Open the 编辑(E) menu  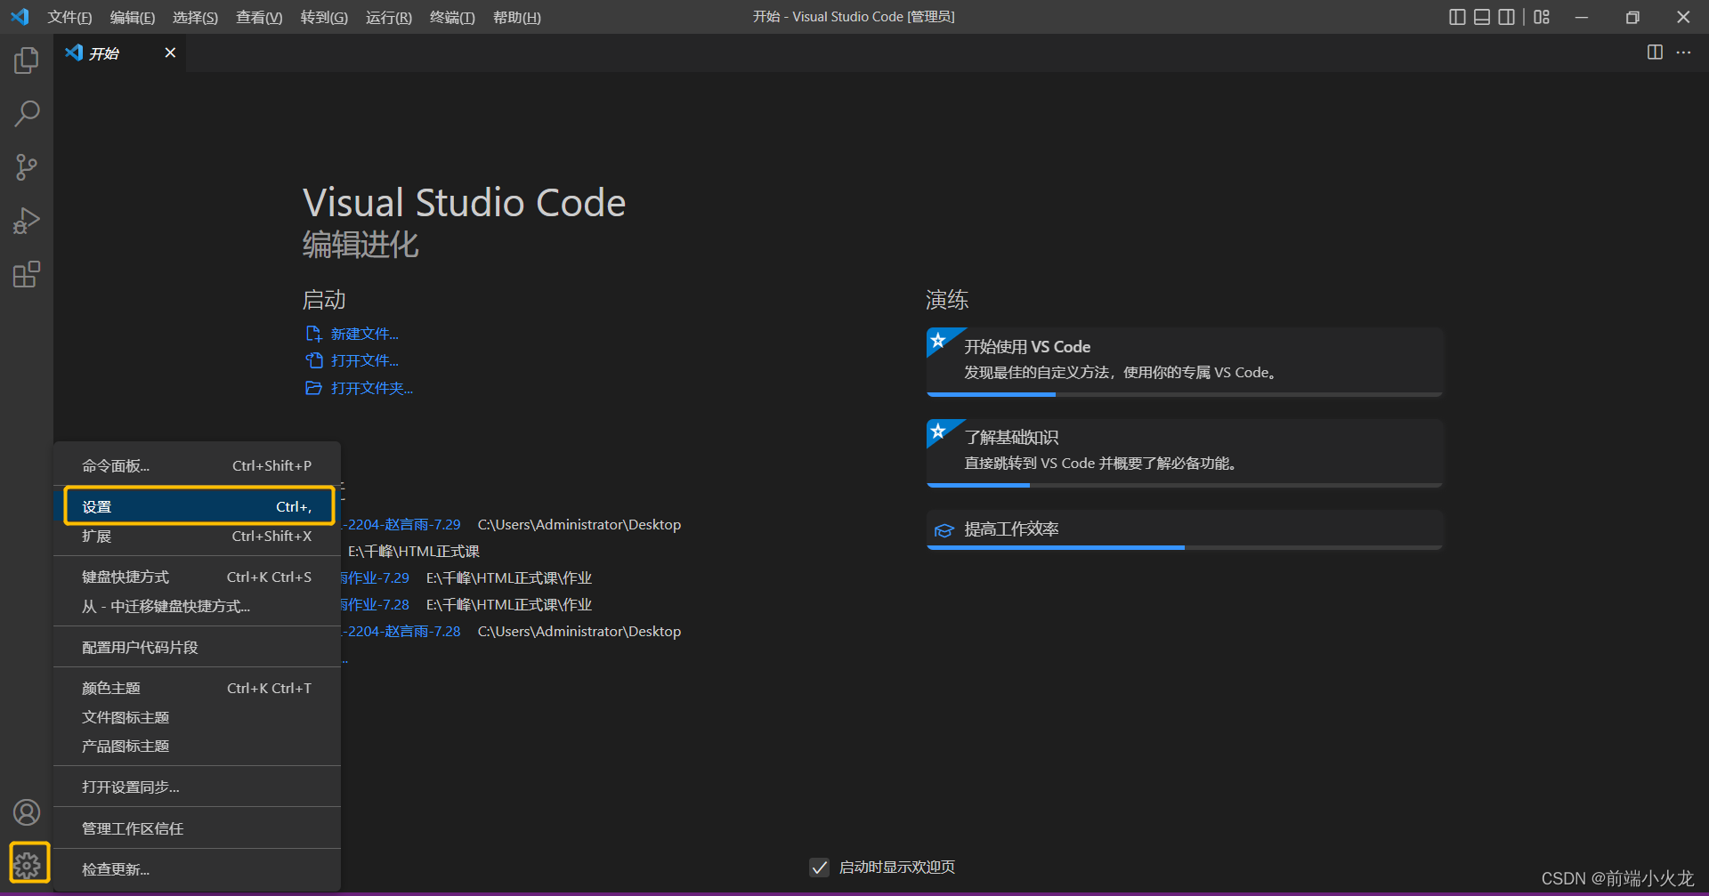(x=133, y=18)
